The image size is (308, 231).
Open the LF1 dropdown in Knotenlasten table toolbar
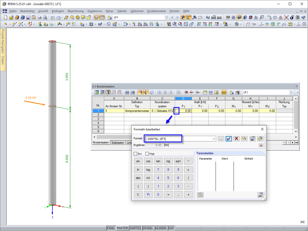291,92
